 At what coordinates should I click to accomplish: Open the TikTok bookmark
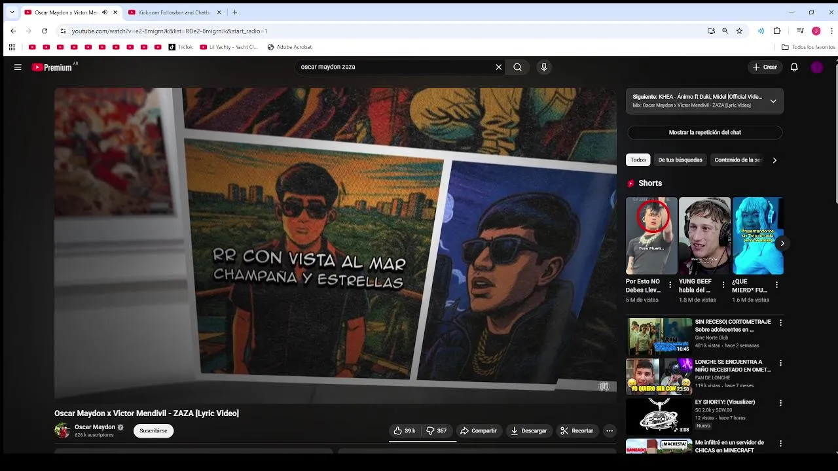point(181,47)
